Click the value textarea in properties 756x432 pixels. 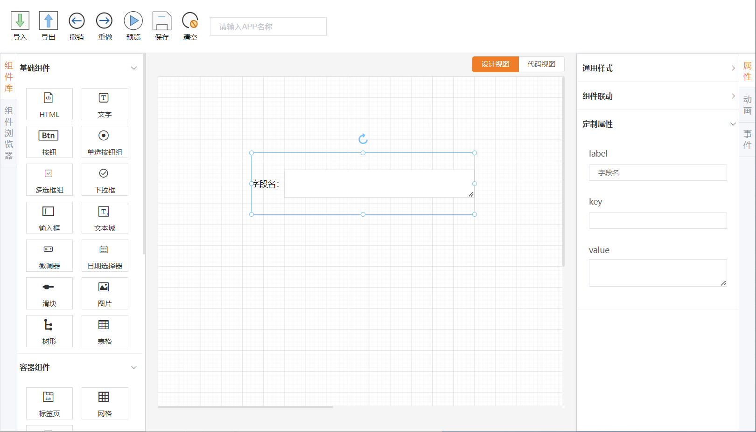[658, 273]
